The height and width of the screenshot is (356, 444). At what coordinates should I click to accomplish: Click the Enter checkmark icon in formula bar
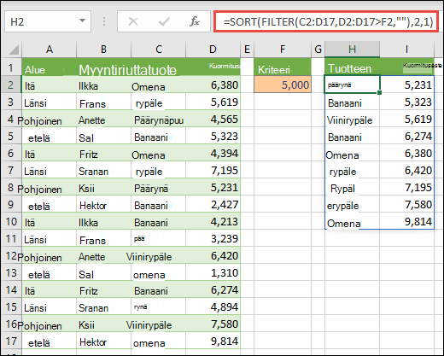(x=164, y=21)
